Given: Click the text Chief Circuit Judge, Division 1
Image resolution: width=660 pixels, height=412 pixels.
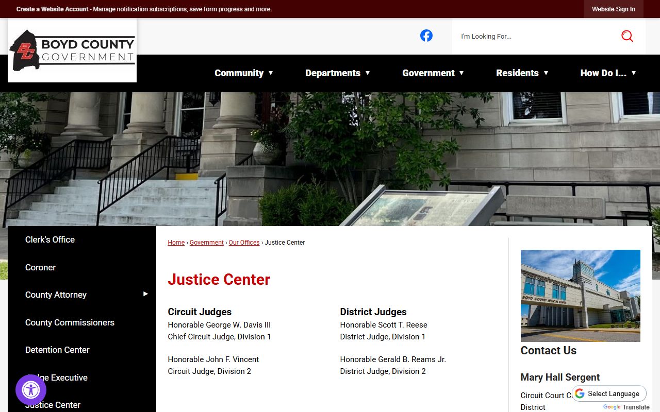Looking at the screenshot, I should point(219,337).
